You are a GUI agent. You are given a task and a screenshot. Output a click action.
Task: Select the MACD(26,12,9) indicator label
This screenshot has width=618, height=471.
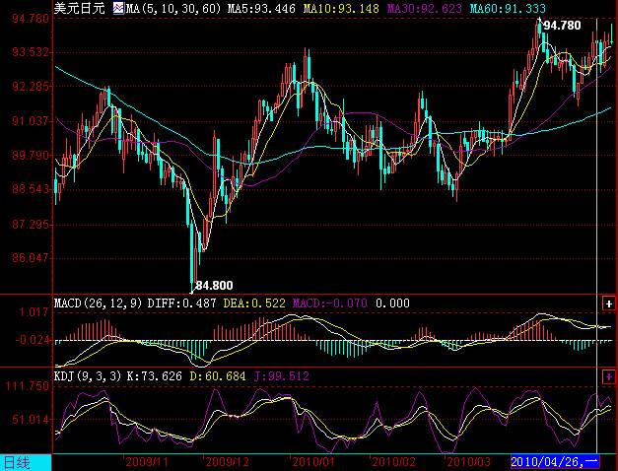tap(98, 303)
